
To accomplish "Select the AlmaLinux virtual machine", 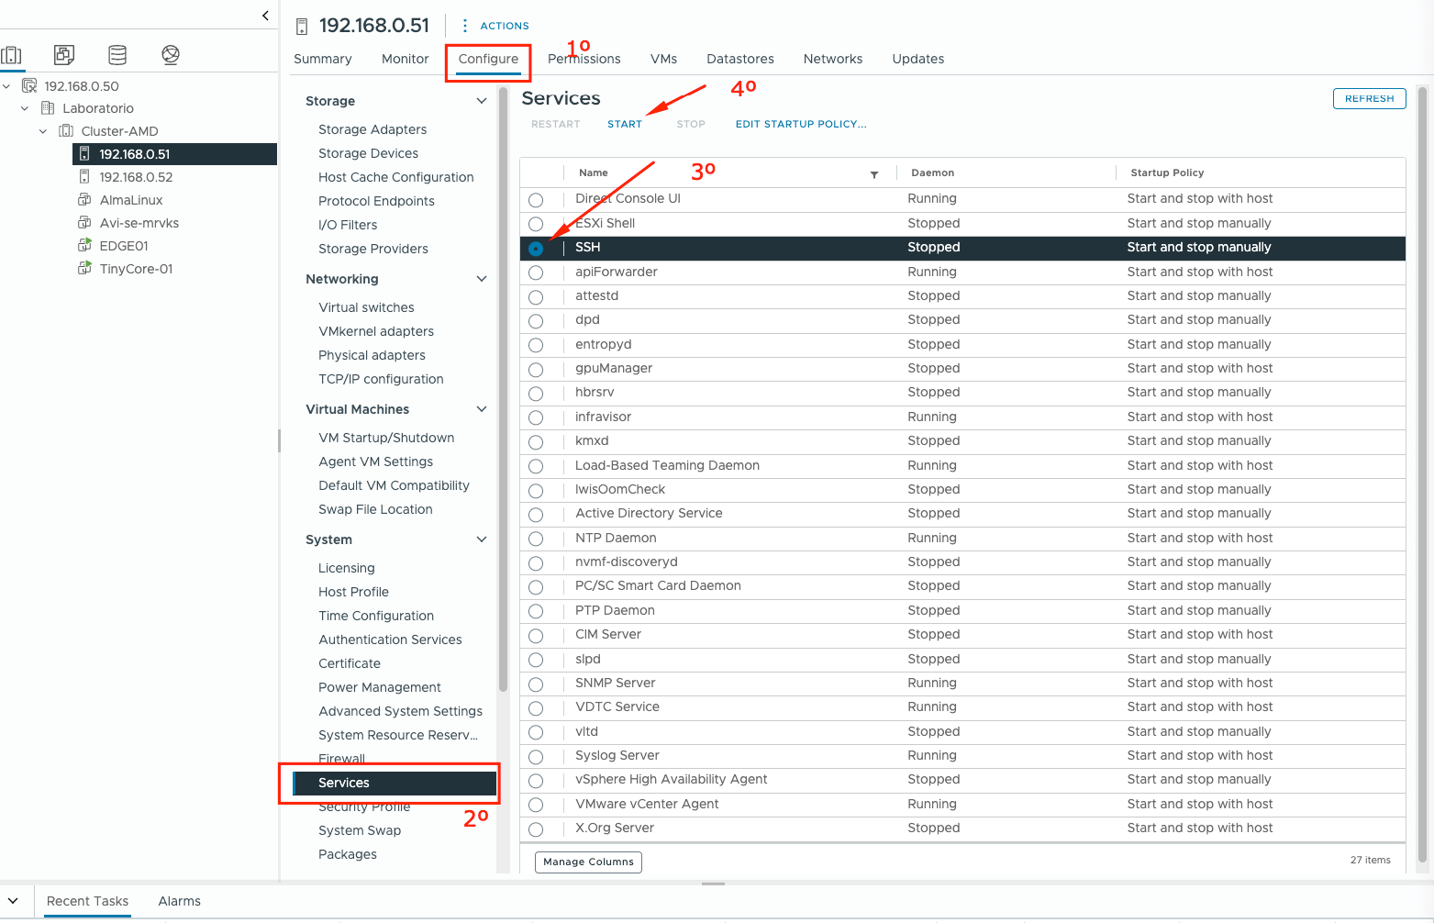I will 130,200.
